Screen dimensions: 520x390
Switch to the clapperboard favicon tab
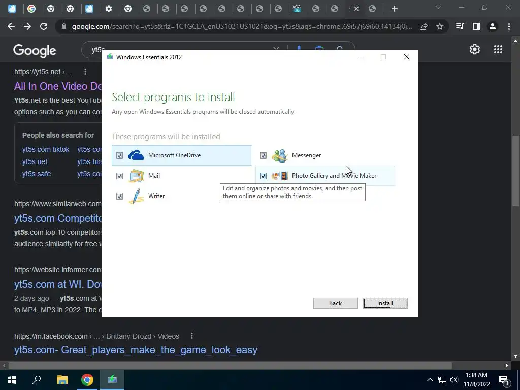click(x=297, y=9)
